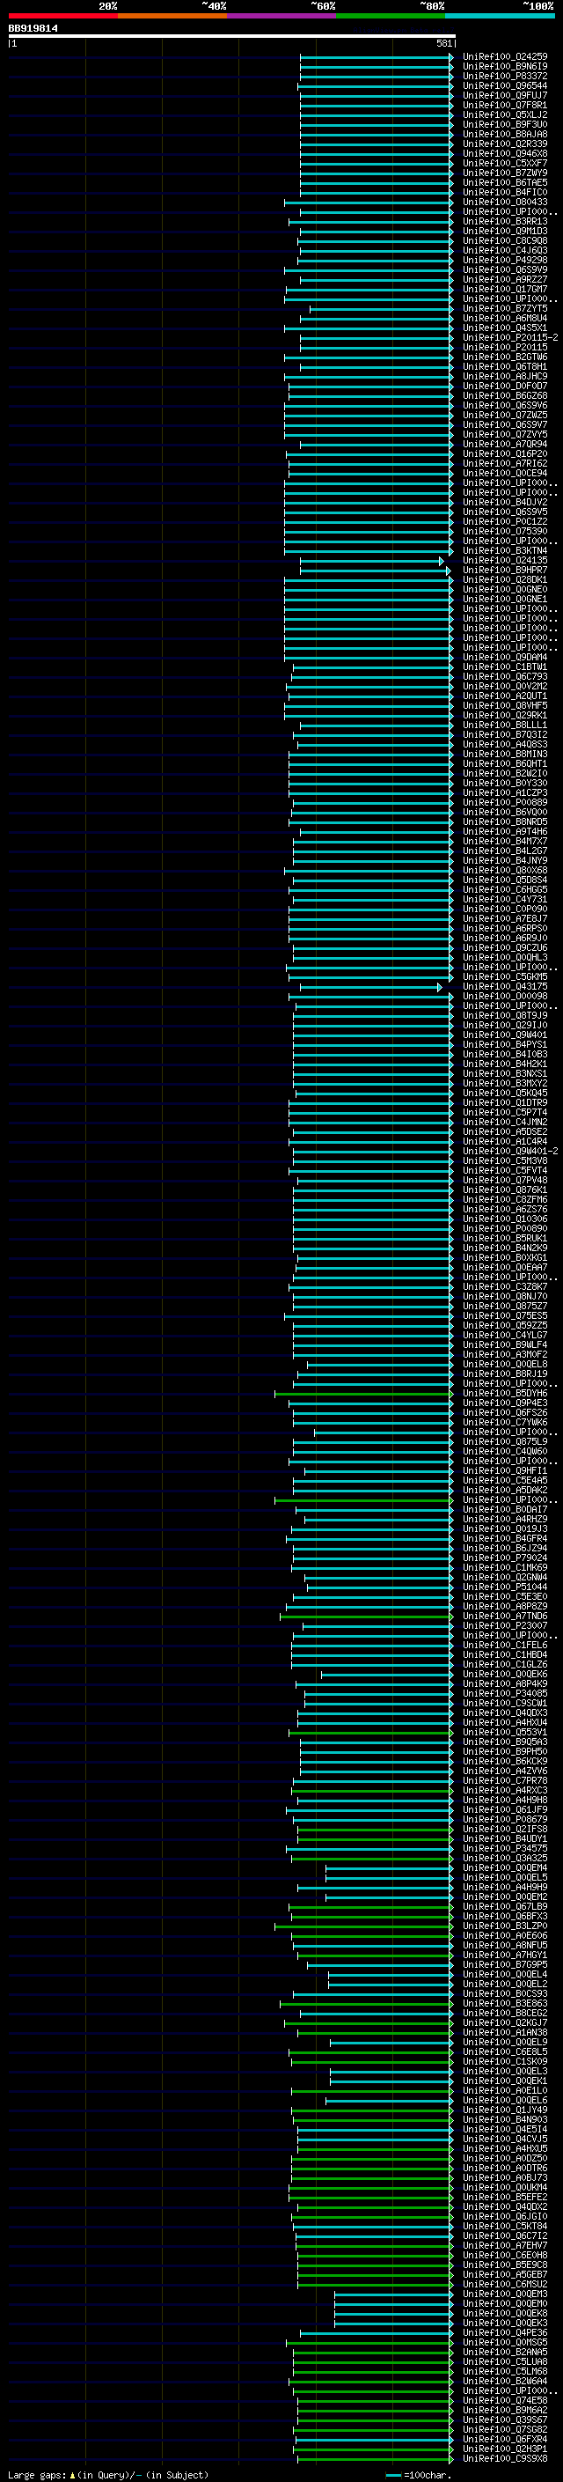Select the UniRef100_C1SK09 label
The height and width of the screenshot is (2482, 563).
tap(504, 2062)
